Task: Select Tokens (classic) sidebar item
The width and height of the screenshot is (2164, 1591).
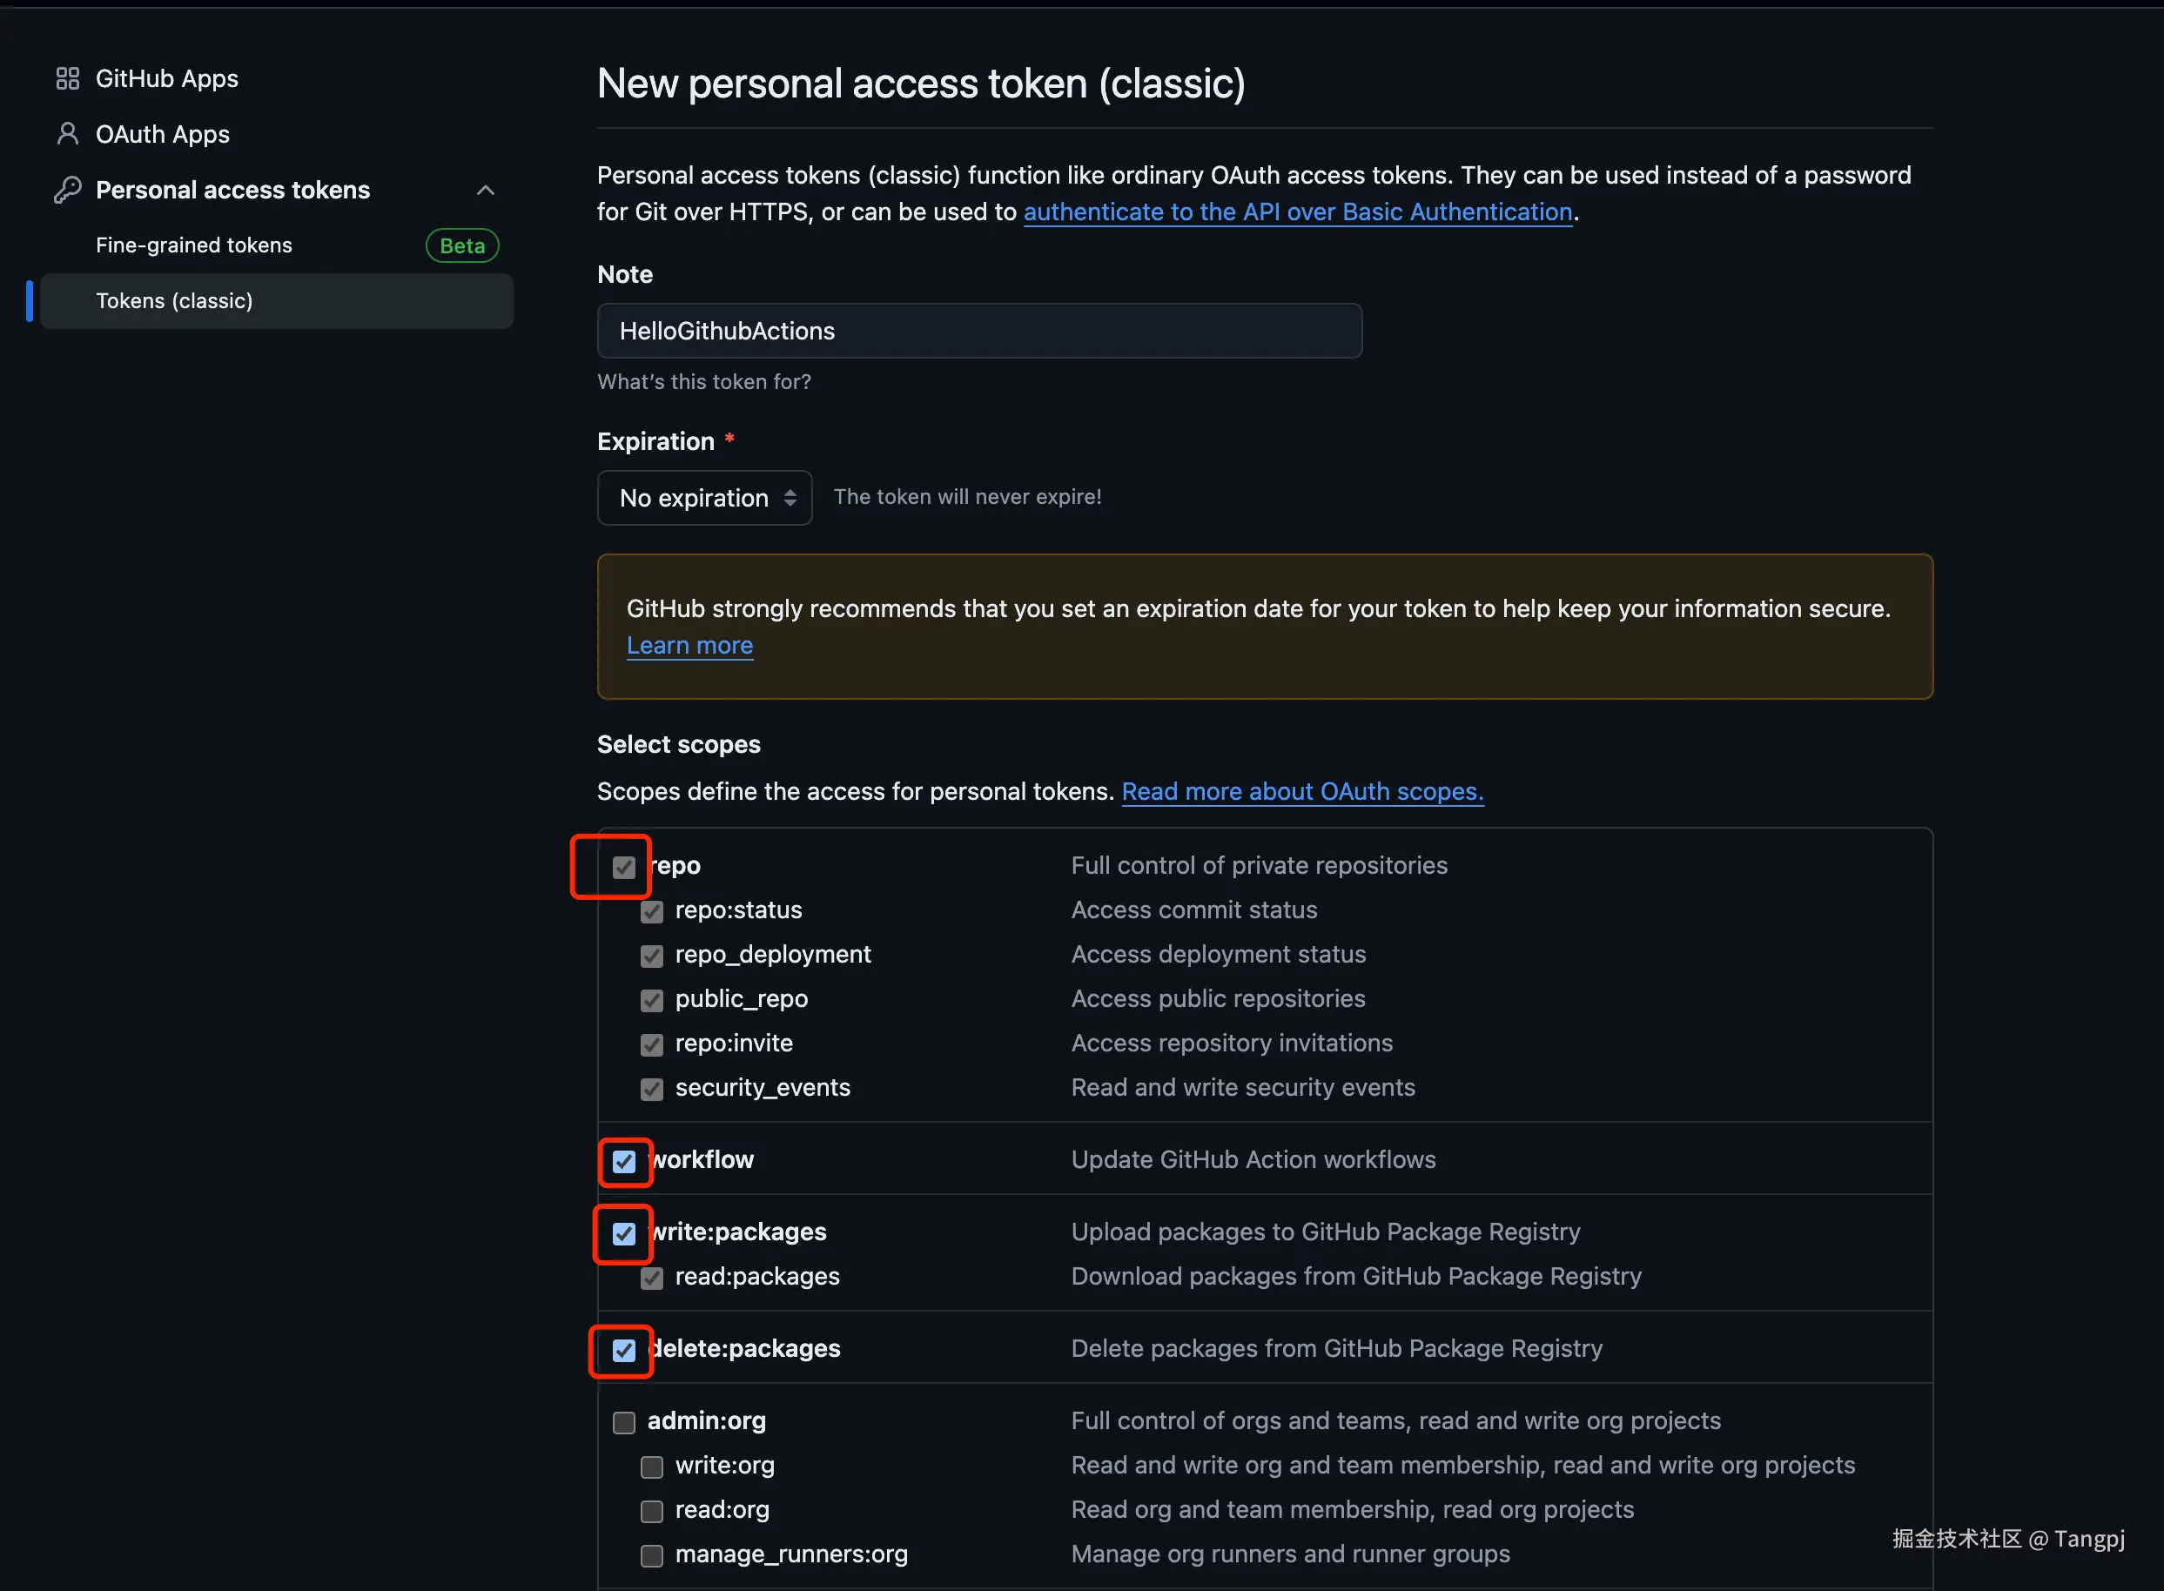Action: coord(174,301)
